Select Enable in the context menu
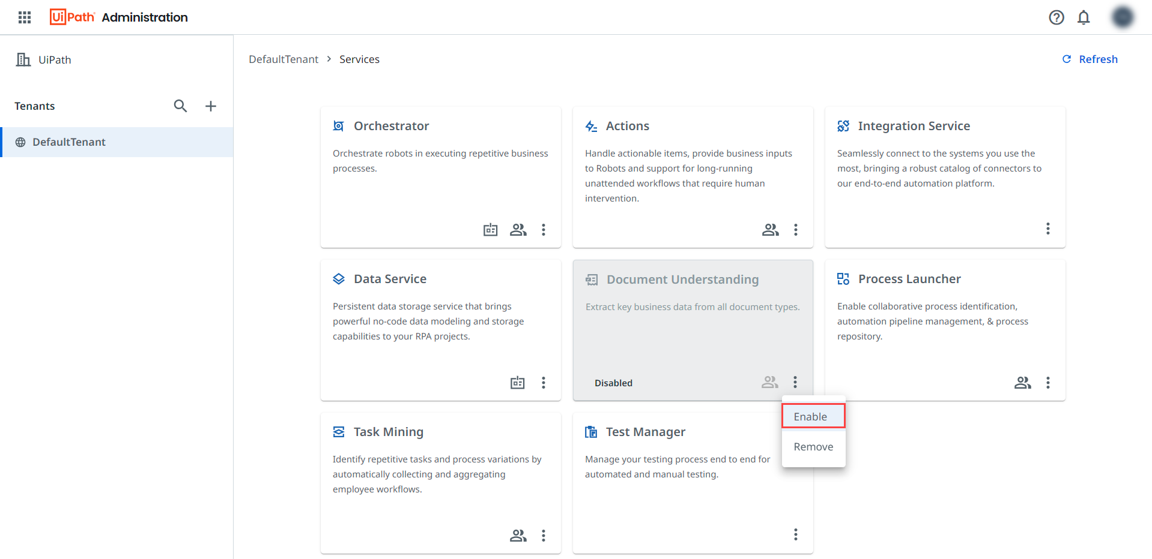 [x=812, y=416]
